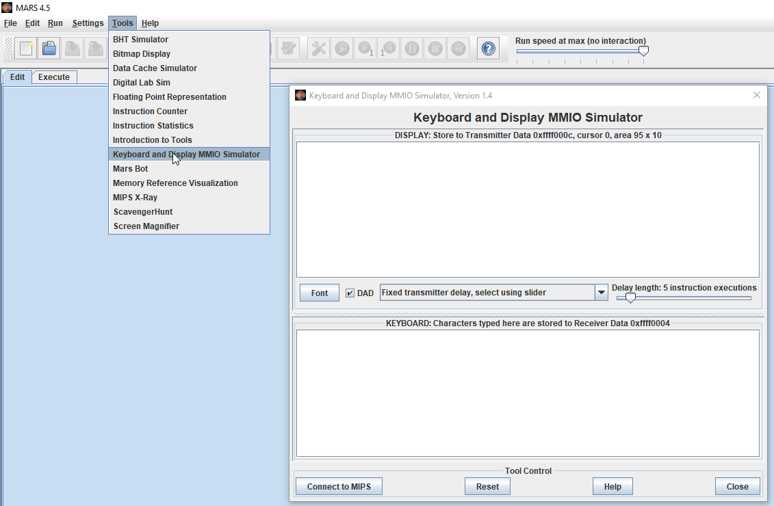Click the Assemble wrench-and-screwdriver icon
774x506 pixels.
[319, 49]
